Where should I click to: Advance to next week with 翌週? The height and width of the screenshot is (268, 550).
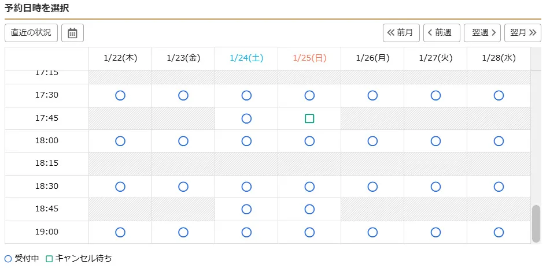[x=482, y=33]
